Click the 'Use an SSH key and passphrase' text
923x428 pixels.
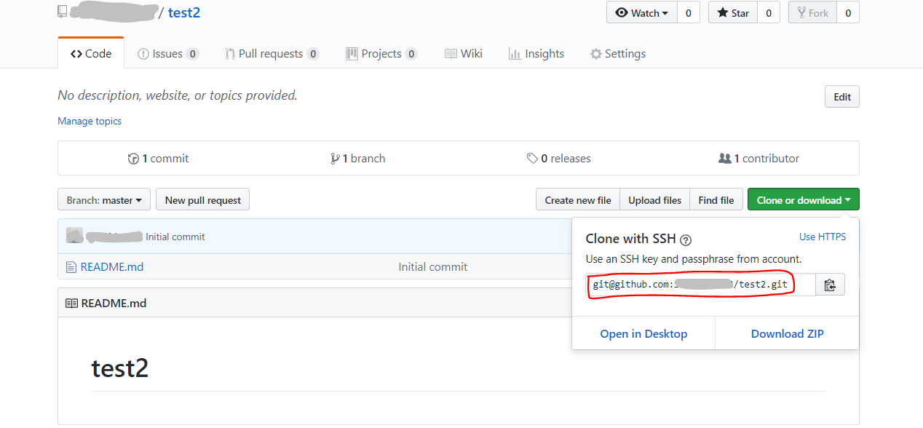[694, 258]
